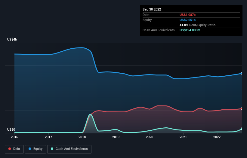Click the US$0 y-axis label

[x=11, y=129]
